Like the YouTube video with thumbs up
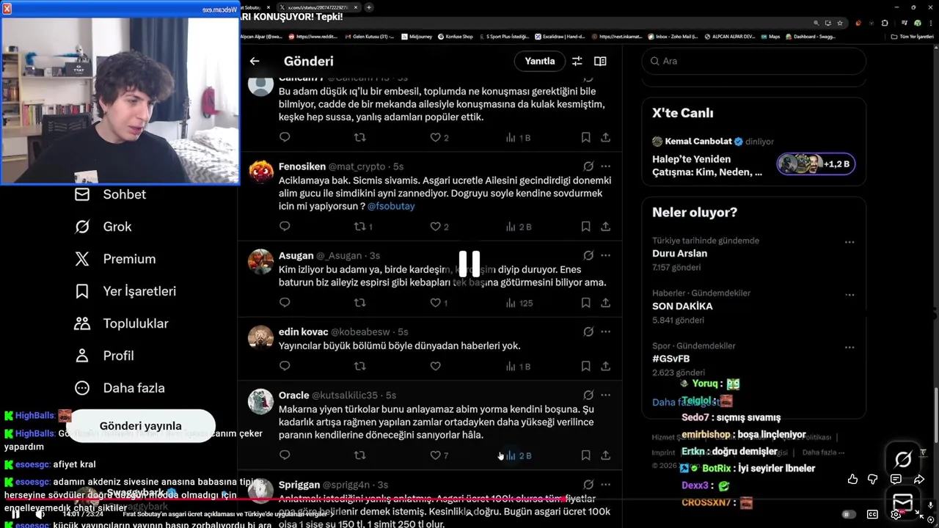The height and width of the screenshot is (528, 939). pyautogui.click(x=852, y=479)
